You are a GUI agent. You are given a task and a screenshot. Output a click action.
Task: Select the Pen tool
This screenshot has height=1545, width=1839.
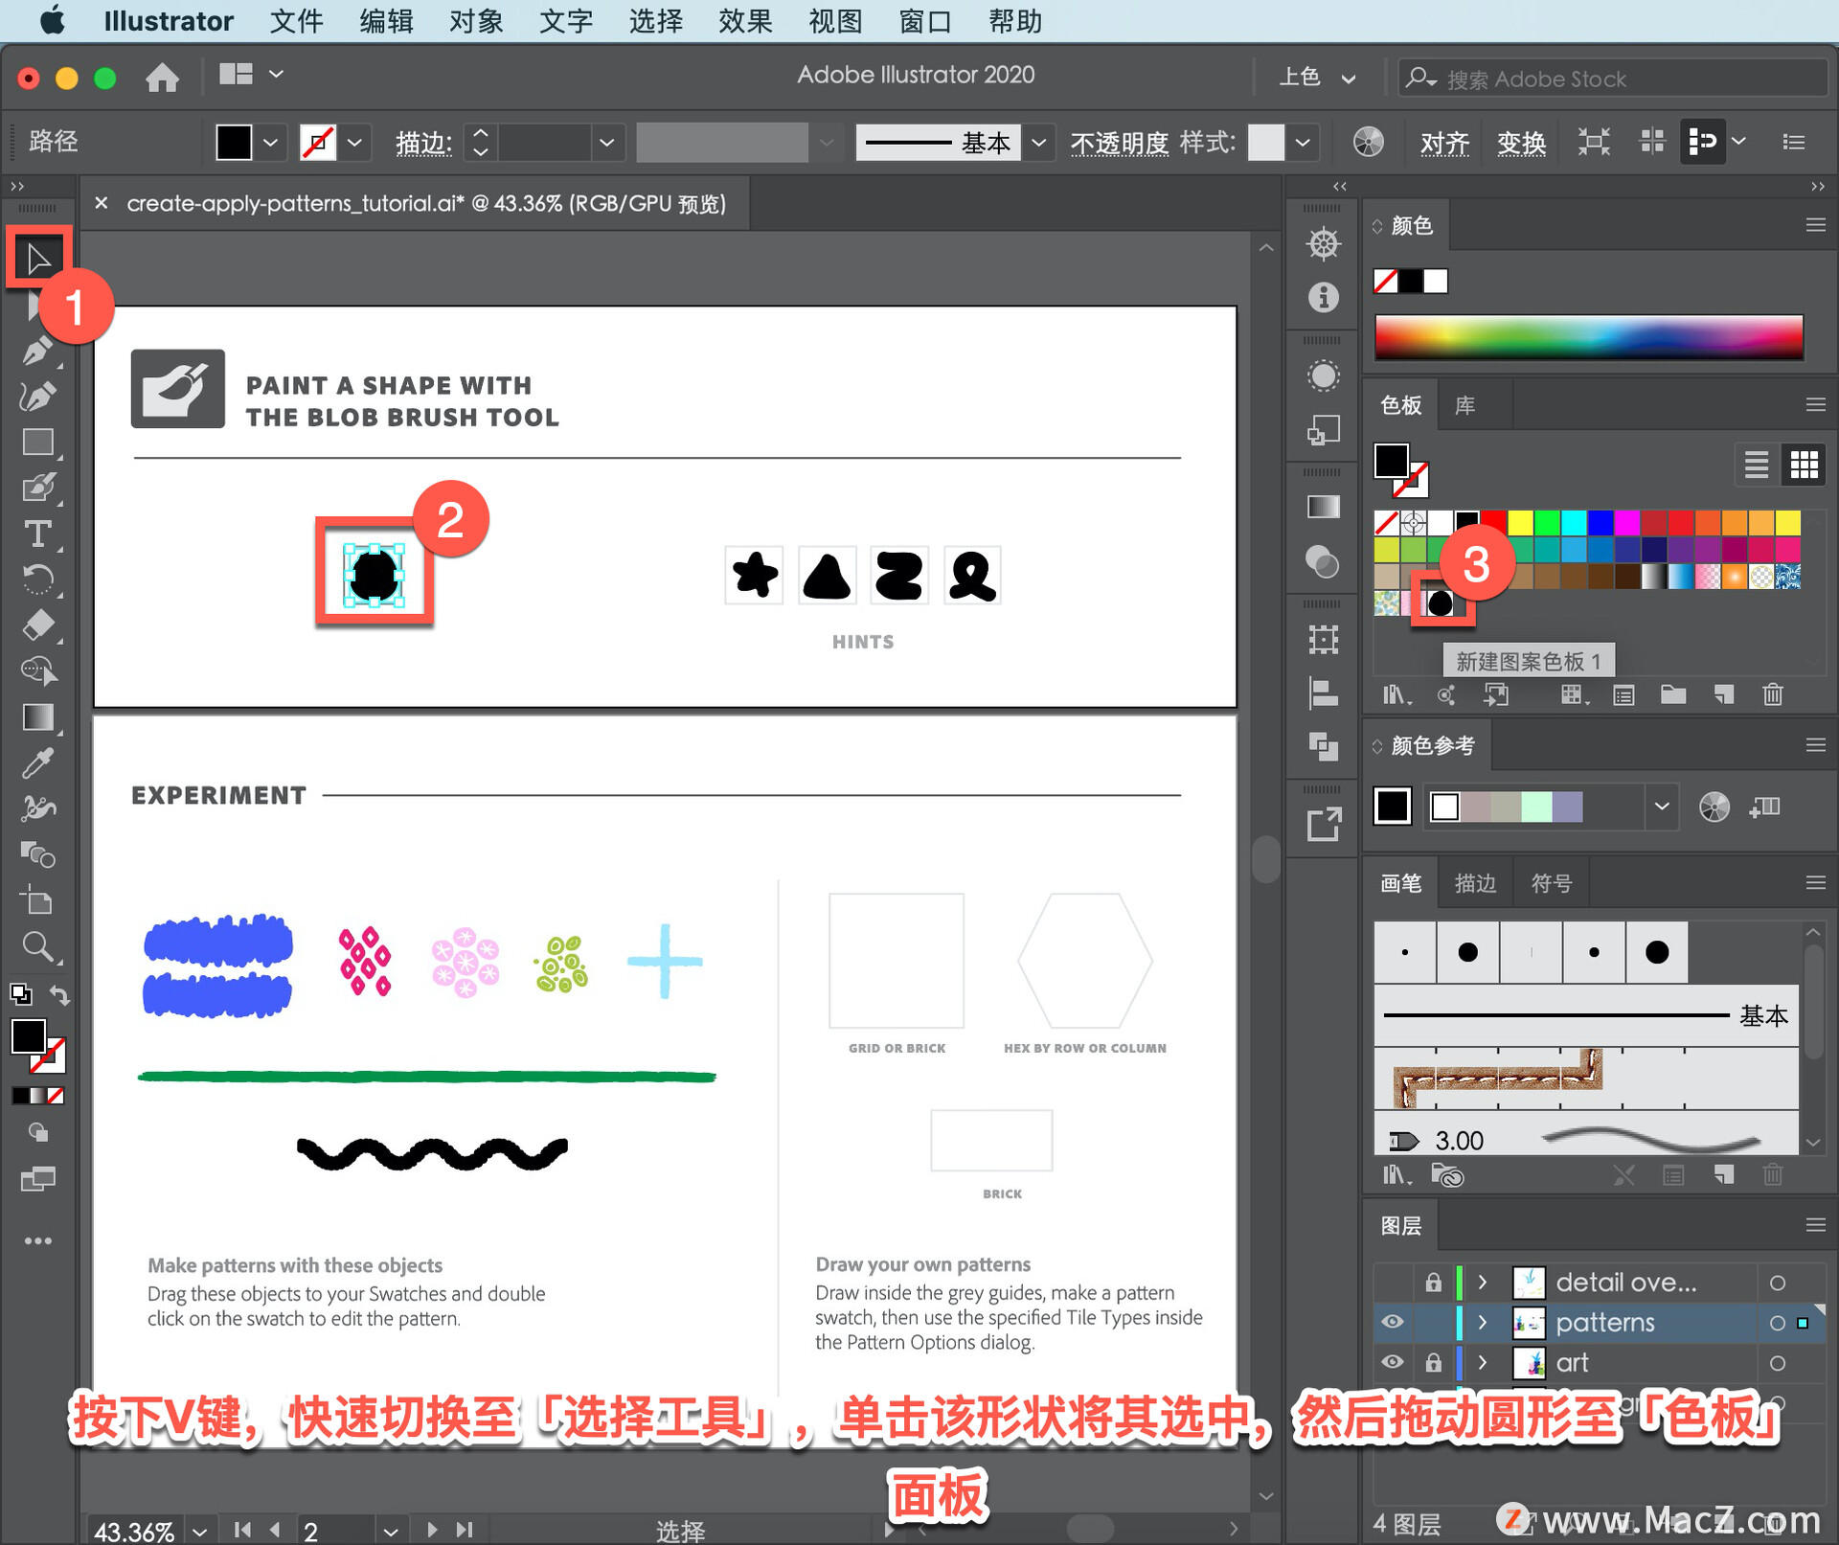click(37, 351)
